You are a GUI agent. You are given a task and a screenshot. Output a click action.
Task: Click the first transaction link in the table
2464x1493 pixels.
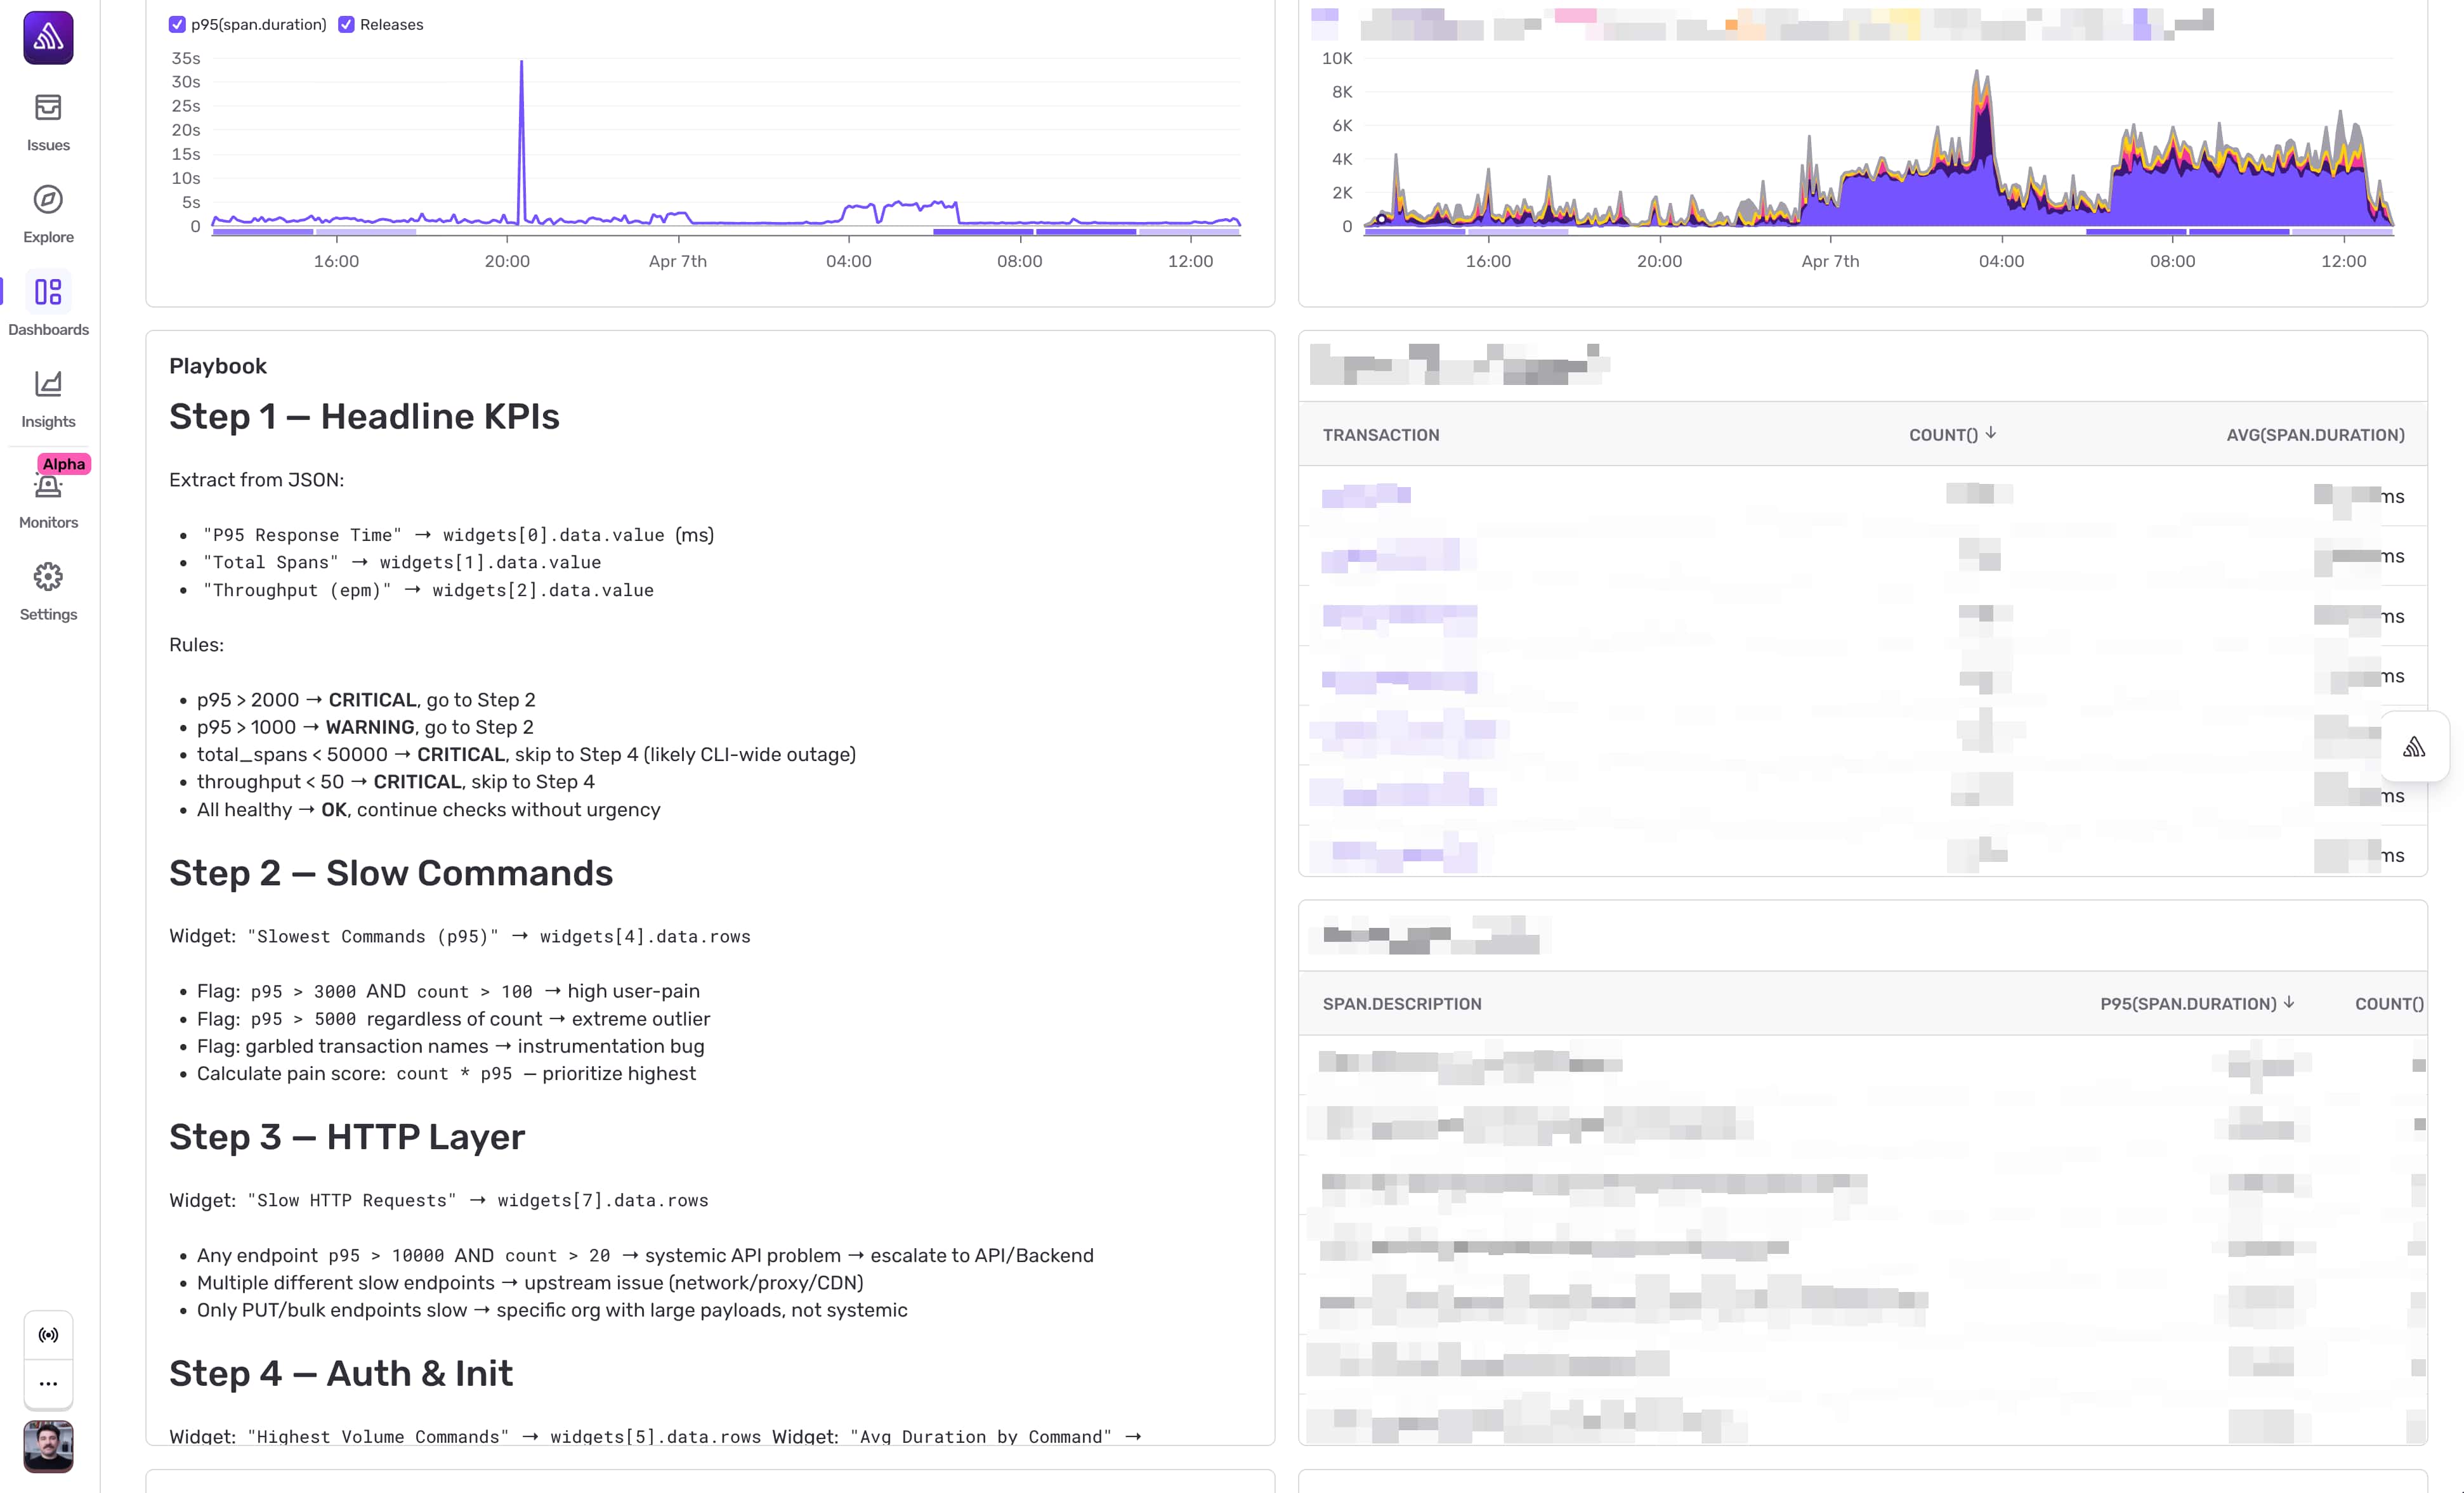point(1366,495)
